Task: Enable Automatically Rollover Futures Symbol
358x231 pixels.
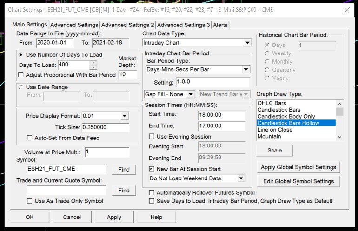Action: coord(152,192)
